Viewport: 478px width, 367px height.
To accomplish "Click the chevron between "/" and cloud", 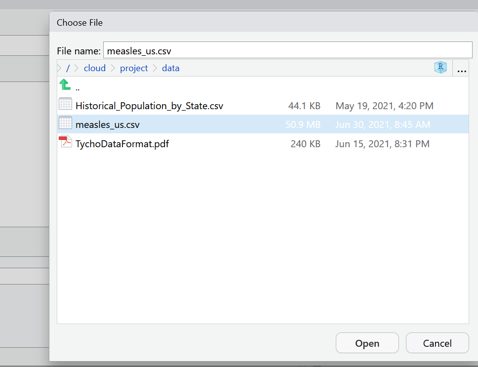I will click(x=77, y=68).
